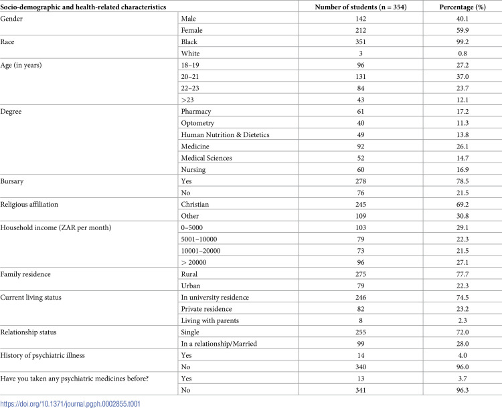
Task: Click the 'Have you taken any psychiatric medicines before?' label
Action: [x=74, y=379]
